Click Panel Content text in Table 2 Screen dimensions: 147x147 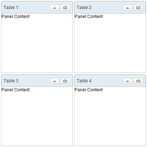tap(89, 17)
